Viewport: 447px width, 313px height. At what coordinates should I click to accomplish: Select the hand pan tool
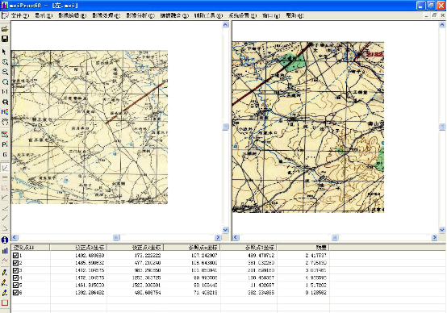(x=5, y=122)
